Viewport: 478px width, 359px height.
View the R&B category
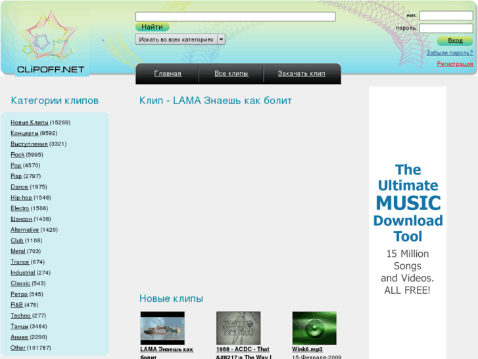[17, 304]
